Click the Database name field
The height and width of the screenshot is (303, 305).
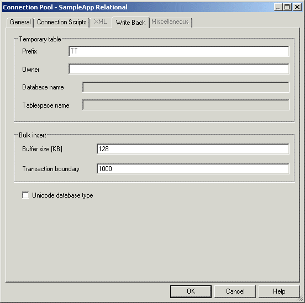tap(186, 87)
